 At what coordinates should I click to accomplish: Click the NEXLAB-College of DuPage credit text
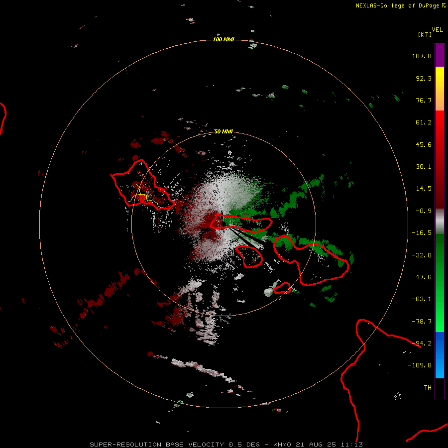[401, 5]
